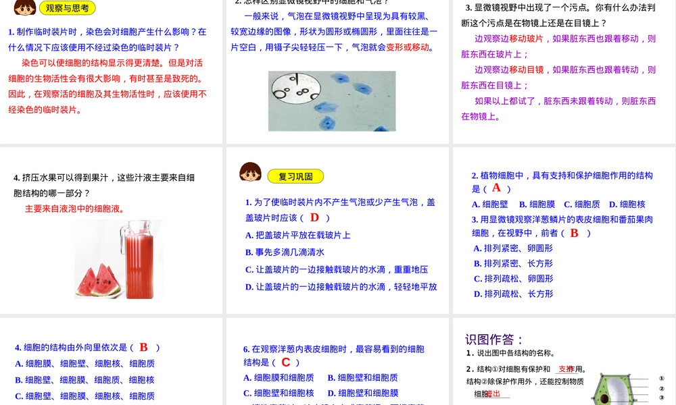Pick option D. 排列疏松、长方形
The height and width of the screenshot is (405, 676).
[514, 294]
